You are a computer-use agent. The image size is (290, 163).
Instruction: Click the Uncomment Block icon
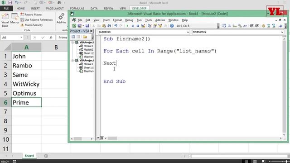pos(274,26)
